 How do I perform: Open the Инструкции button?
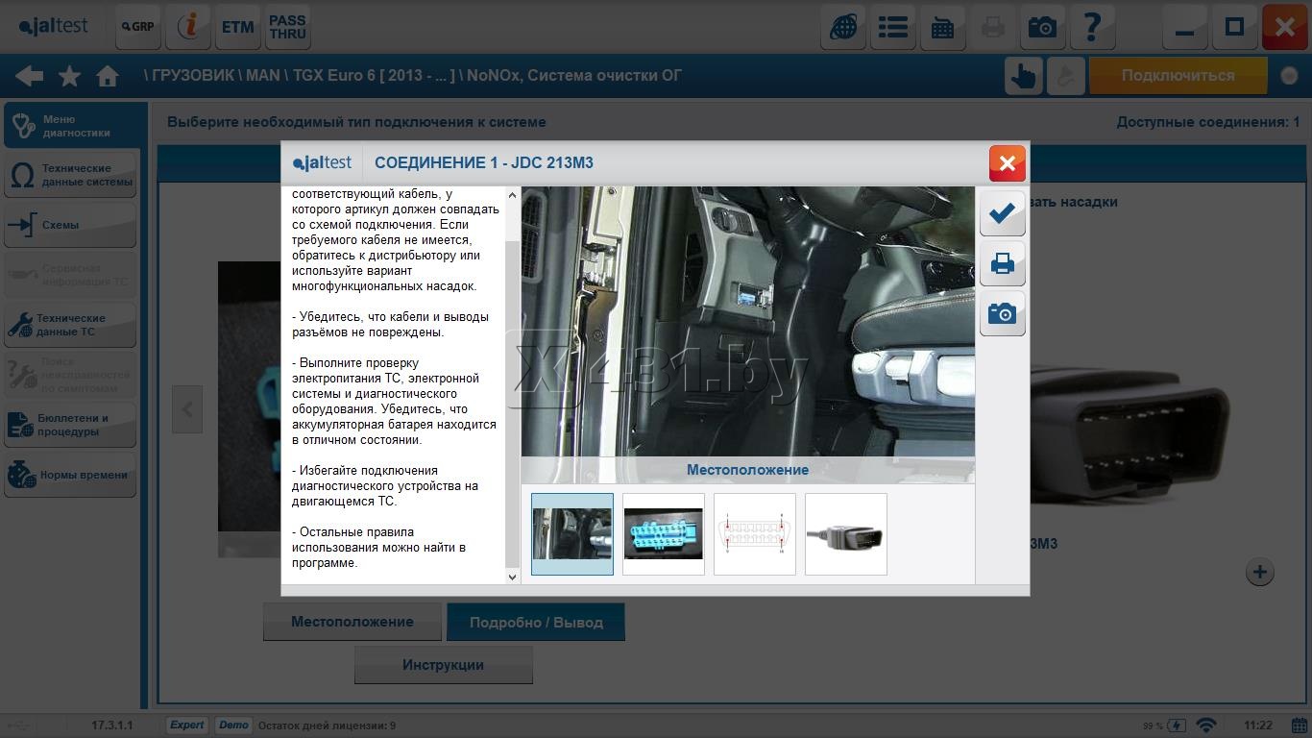pyautogui.click(x=443, y=665)
